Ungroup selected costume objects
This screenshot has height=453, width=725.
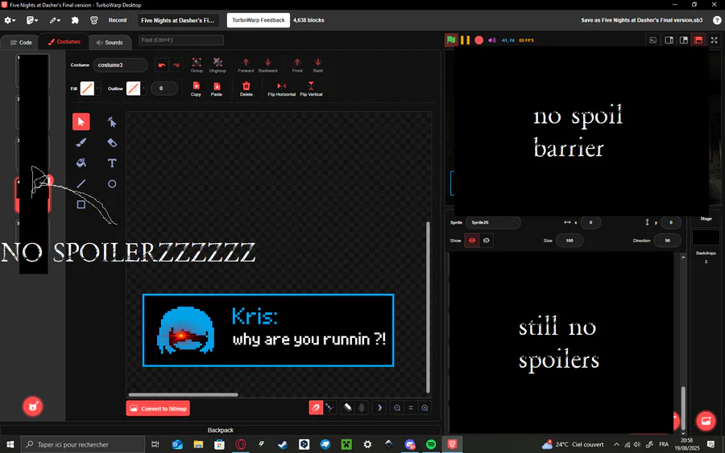(217, 65)
